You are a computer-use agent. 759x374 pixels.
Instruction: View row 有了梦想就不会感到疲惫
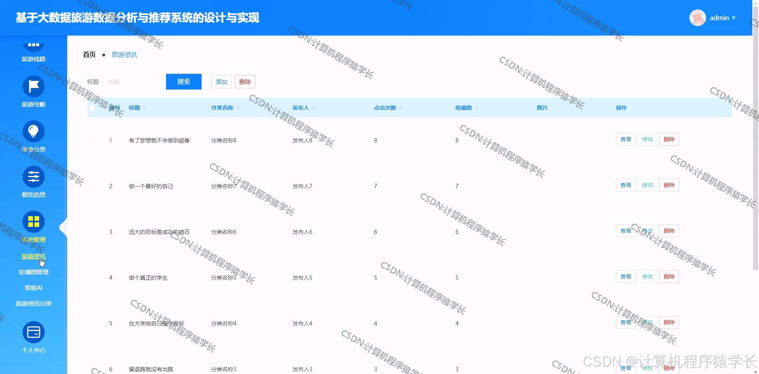point(626,139)
